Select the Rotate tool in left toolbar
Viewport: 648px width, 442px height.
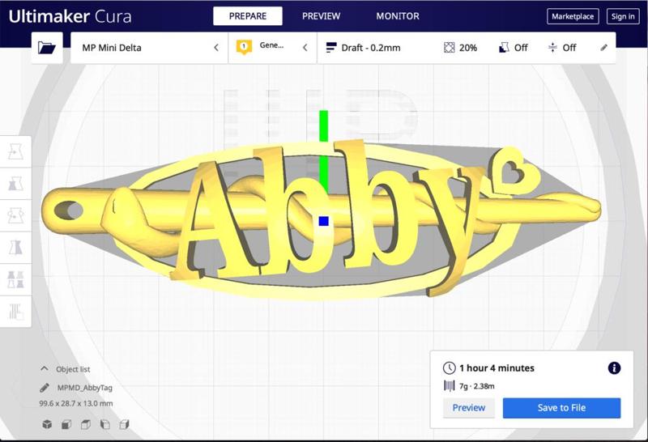tap(15, 215)
